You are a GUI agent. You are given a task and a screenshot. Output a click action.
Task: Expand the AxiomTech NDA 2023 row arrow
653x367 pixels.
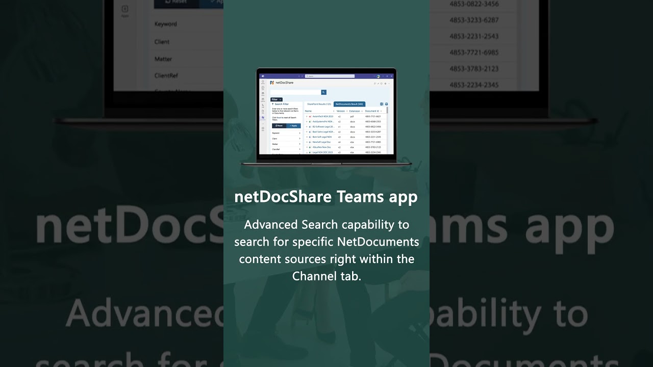(x=307, y=117)
